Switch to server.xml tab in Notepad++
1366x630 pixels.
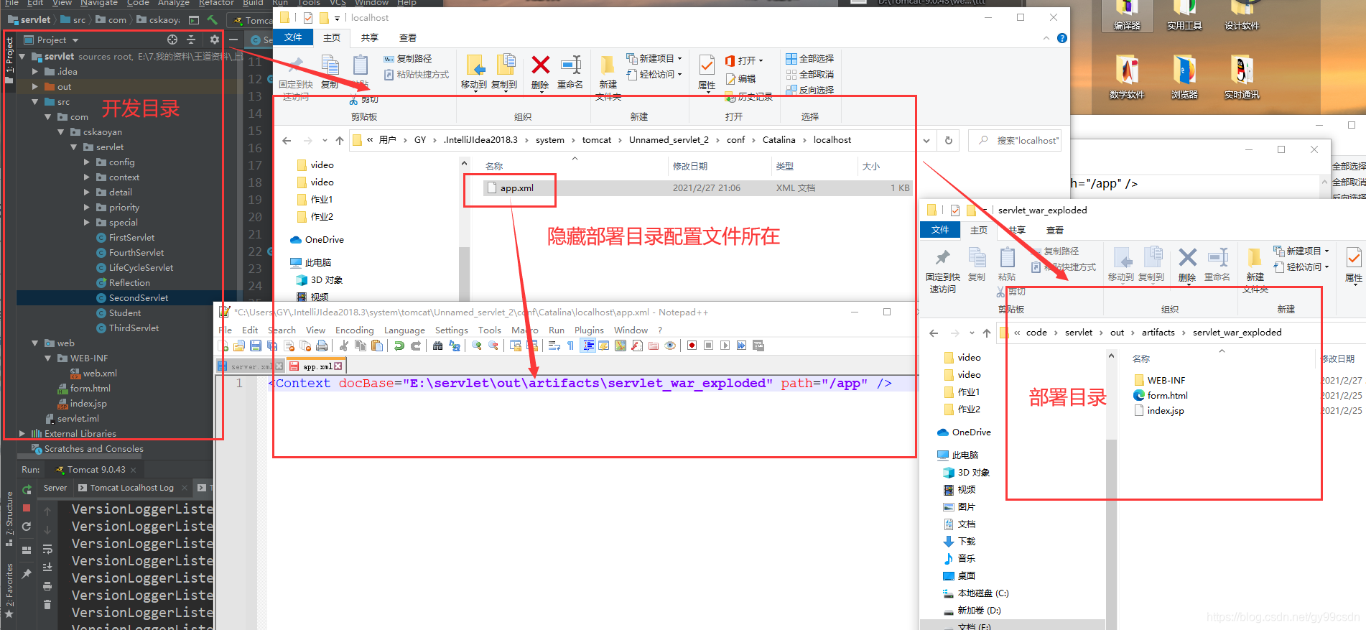pos(250,366)
